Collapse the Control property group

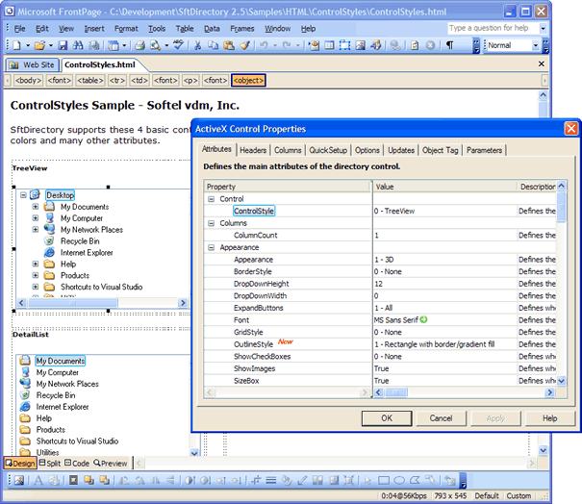coord(212,199)
